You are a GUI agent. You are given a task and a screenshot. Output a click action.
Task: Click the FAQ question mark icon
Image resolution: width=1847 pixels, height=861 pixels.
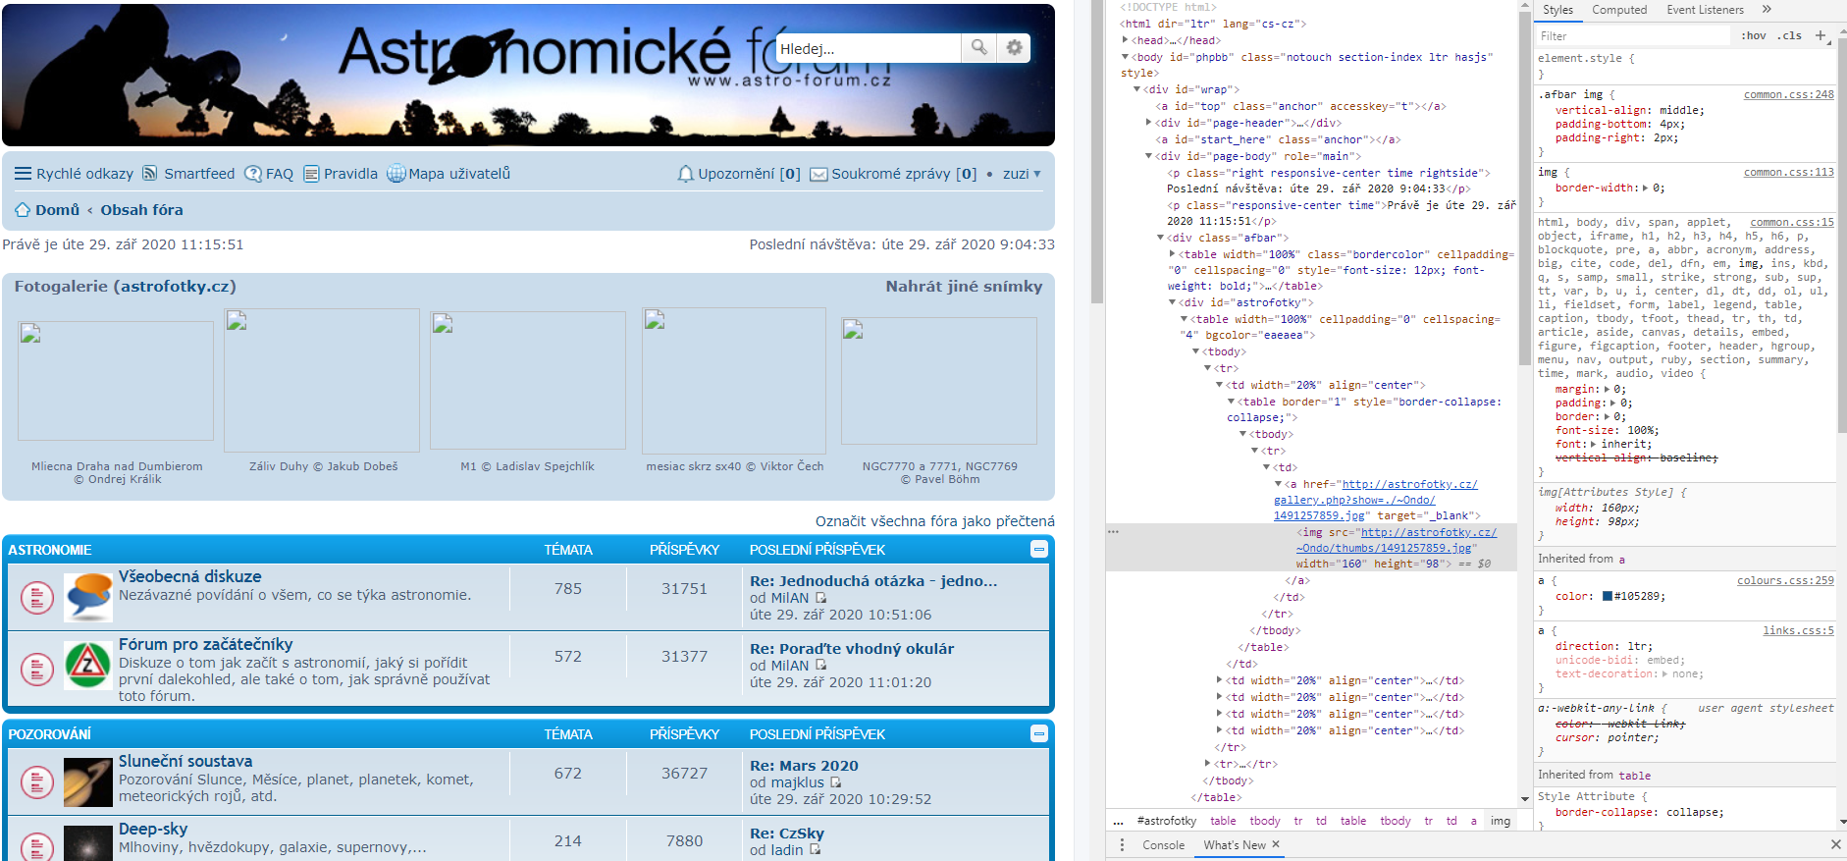253,174
